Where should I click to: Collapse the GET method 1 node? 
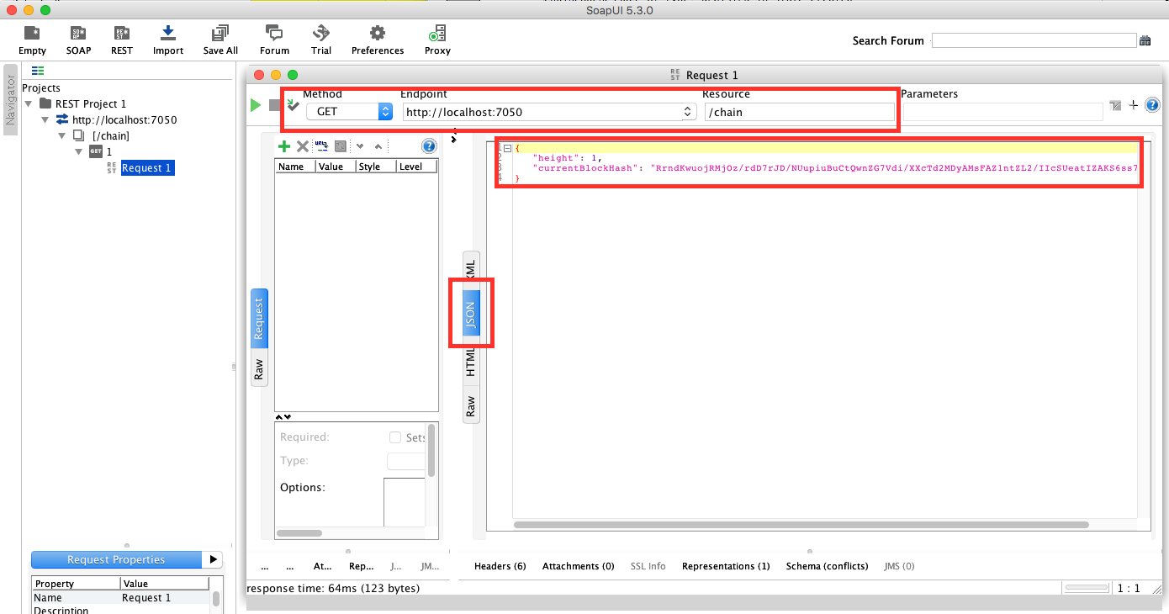(x=78, y=151)
